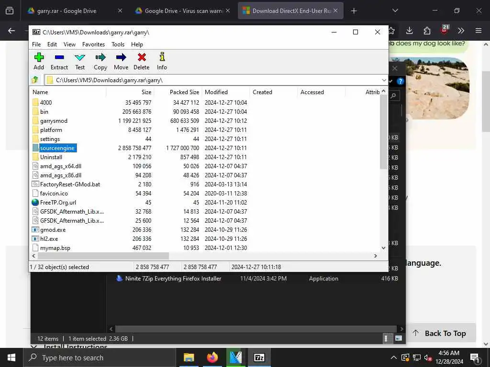Show more toolbar tools overflow chevron

461,31
